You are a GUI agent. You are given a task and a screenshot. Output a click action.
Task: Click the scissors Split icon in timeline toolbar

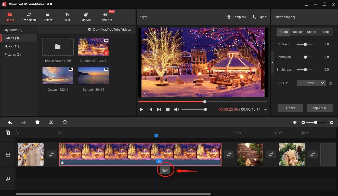pyautogui.click(x=51, y=122)
